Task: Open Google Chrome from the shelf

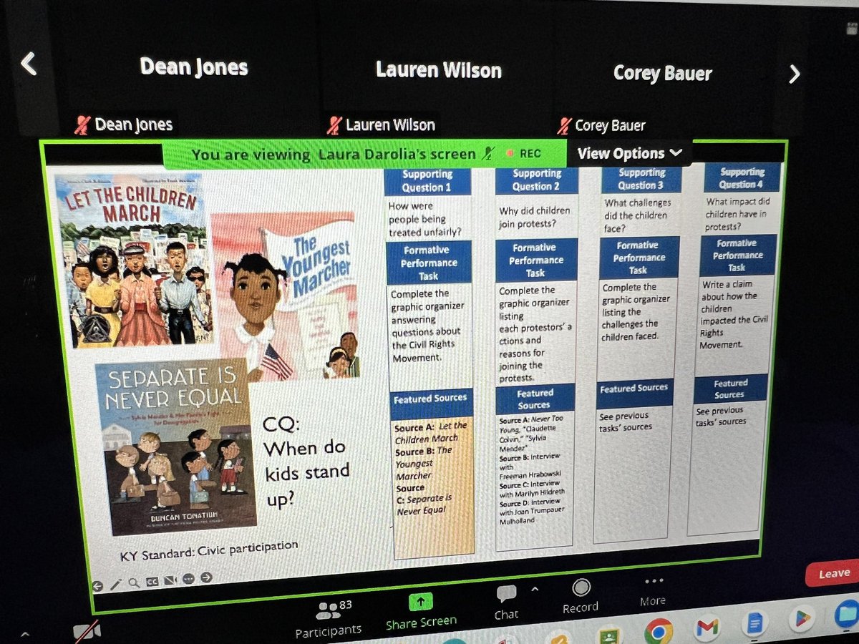Action: pos(658,631)
